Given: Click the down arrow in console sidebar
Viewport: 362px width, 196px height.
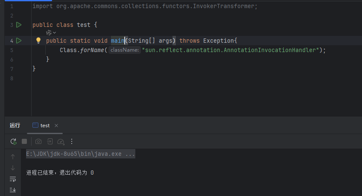Looking at the screenshot, I should [x=13, y=168].
